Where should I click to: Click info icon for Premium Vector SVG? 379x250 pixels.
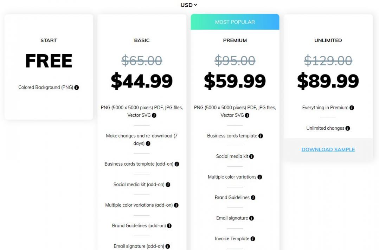tap(247, 115)
